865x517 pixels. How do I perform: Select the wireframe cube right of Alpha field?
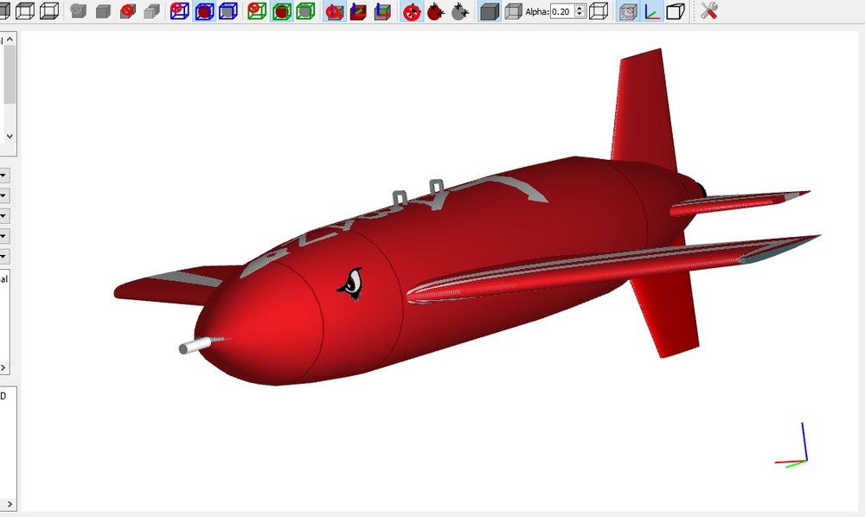(x=599, y=11)
